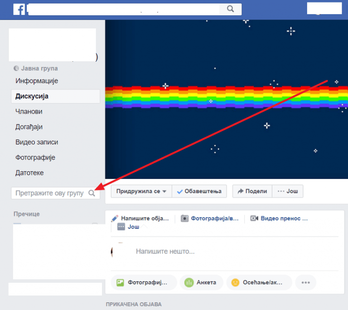Click the camera icon in composer
This screenshot has width=348, height=310.
(x=184, y=218)
